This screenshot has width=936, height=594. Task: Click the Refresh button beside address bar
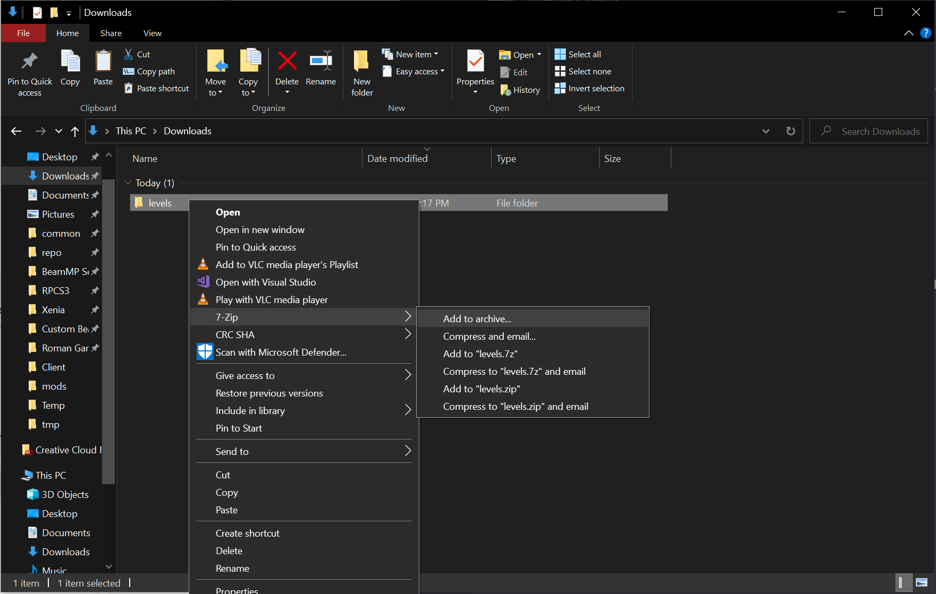790,131
